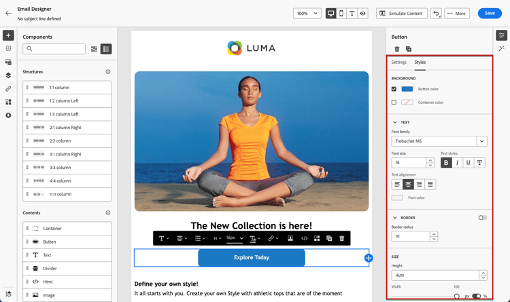The width and height of the screenshot is (510, 302).
Task: Open the Font color swatch
Action: click(x=397, y=197)
